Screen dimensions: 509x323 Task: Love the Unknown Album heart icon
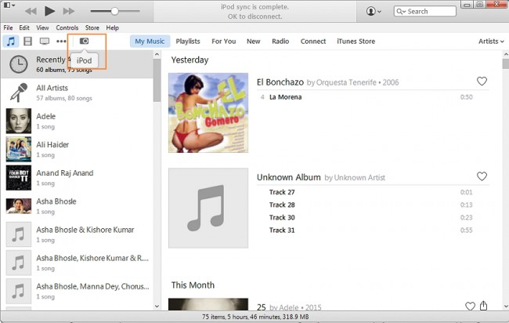482,176
